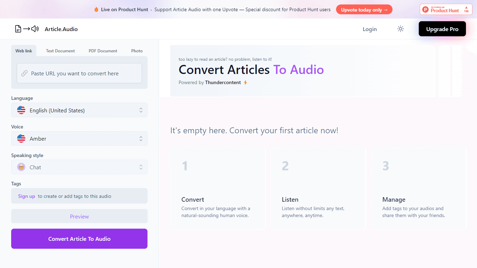Click the US flag icon beside Amber voice
The width and height of the screenshot is (477, 268).
tap(21, 139)
